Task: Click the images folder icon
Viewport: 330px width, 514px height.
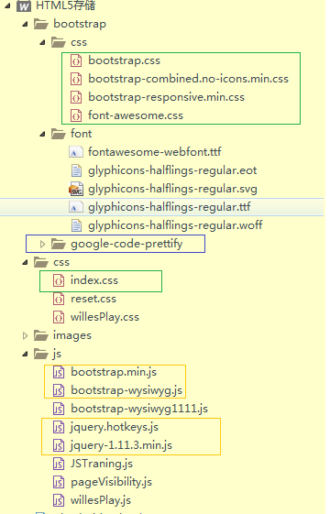Action: (x=41, y=335)
